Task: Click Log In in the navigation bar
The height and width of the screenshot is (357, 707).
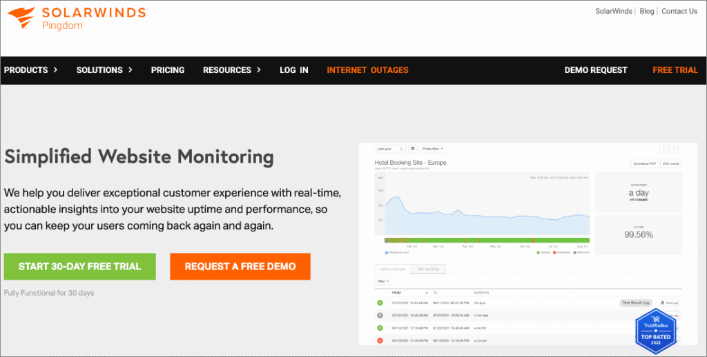Action: click(x=294, y=70)
